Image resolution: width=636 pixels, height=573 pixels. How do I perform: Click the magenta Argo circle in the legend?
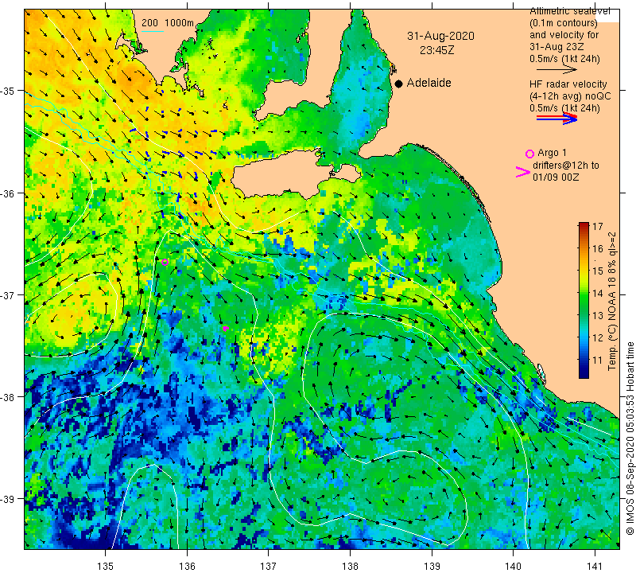pos(529,154)
